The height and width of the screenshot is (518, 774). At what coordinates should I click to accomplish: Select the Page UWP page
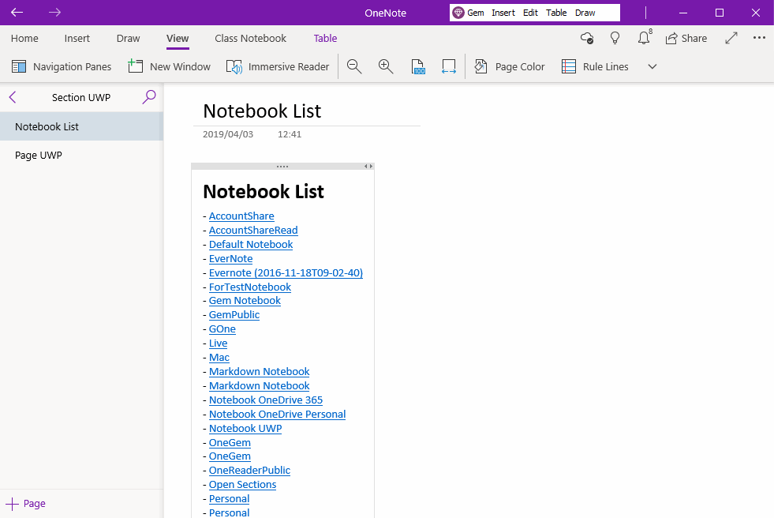click(81, 155)
